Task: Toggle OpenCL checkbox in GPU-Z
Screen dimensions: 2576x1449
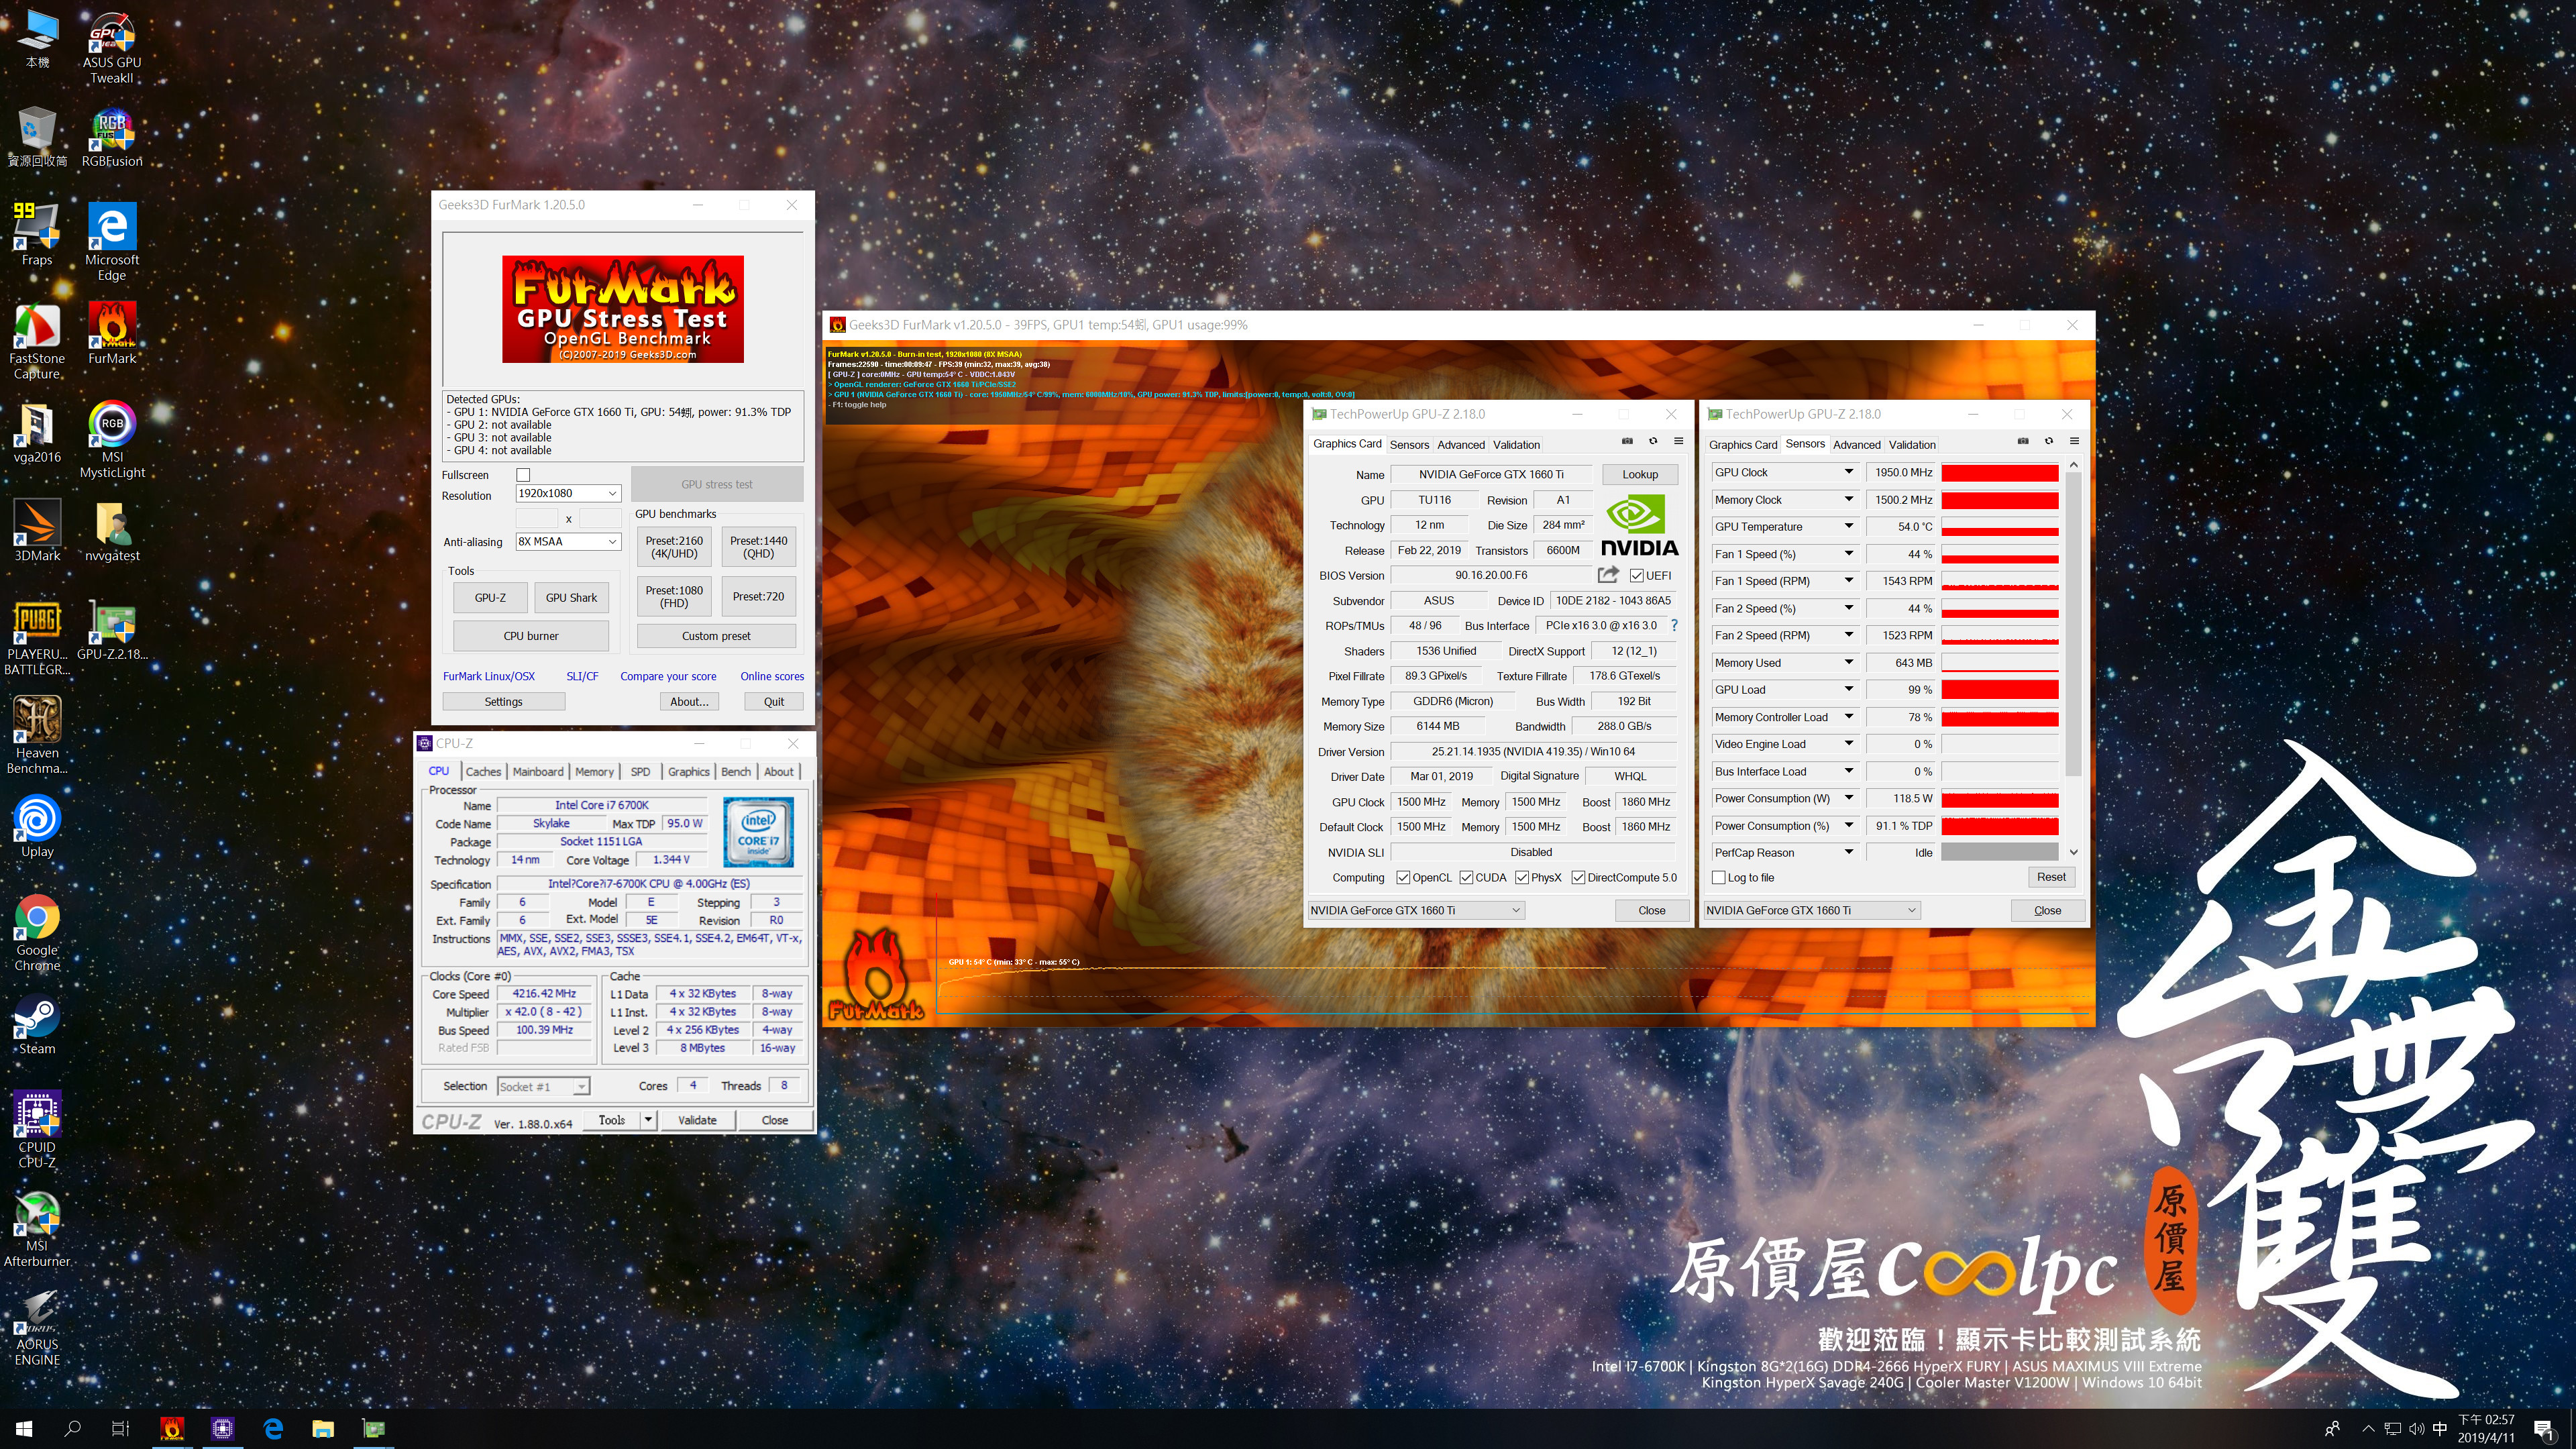Action: pyautogui.click(x=1403, y=877)
